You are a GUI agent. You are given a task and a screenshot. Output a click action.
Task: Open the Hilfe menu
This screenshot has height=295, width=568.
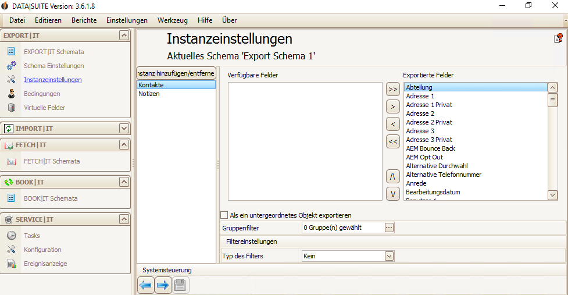click(x=205, y=20)
